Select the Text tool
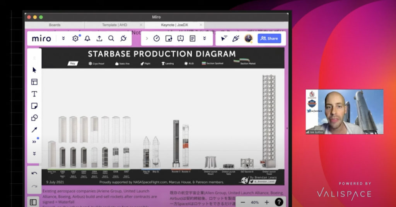The width and height of the screenshot is (396, 207). (34, 94)
